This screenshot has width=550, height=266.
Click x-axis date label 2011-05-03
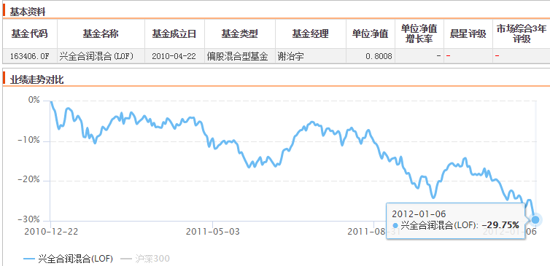(x=212, y=231)
